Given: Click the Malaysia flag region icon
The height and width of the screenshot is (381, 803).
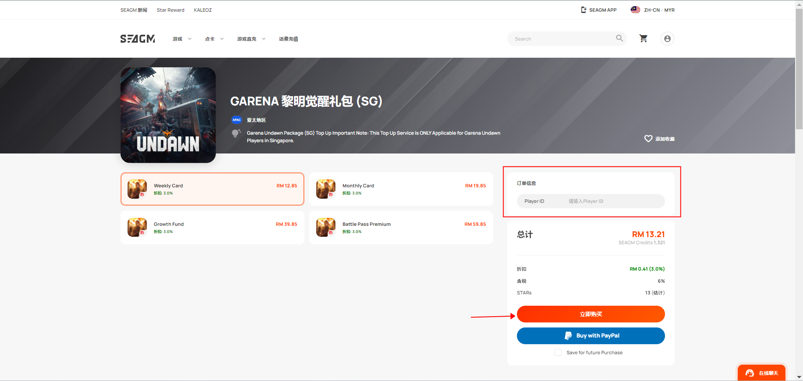Looking at the screenshot, I should click(635, 10).
